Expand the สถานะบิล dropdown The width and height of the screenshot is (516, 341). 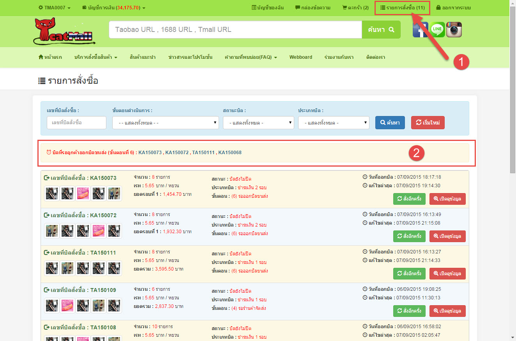pyautogui.click(x=258, y=123)
